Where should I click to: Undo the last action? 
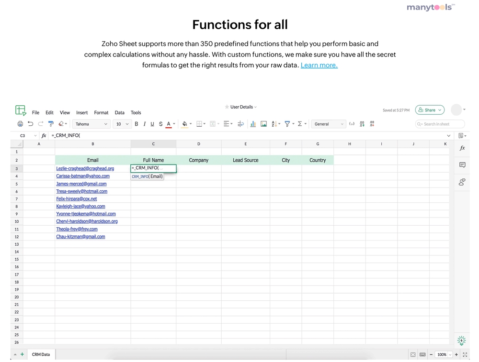(x=30, y=124)
